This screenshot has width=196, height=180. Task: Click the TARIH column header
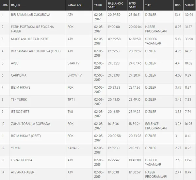[x=99, y=5]
